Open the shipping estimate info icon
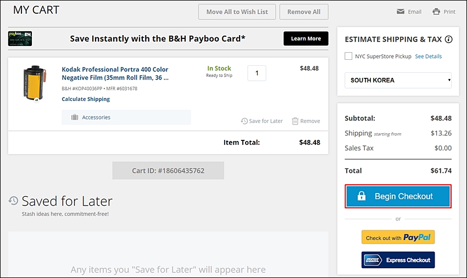 coord(448,39)
